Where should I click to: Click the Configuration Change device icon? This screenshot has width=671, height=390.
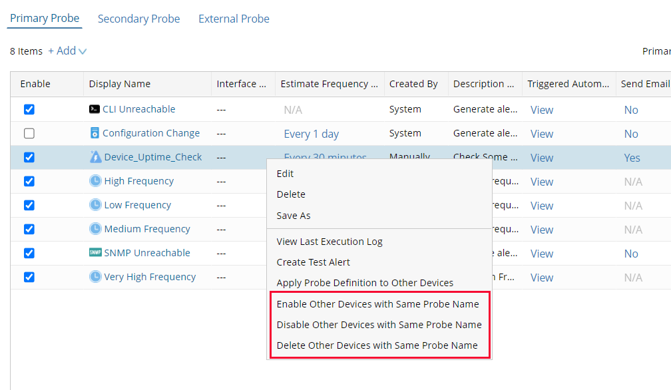pos(94,133)
